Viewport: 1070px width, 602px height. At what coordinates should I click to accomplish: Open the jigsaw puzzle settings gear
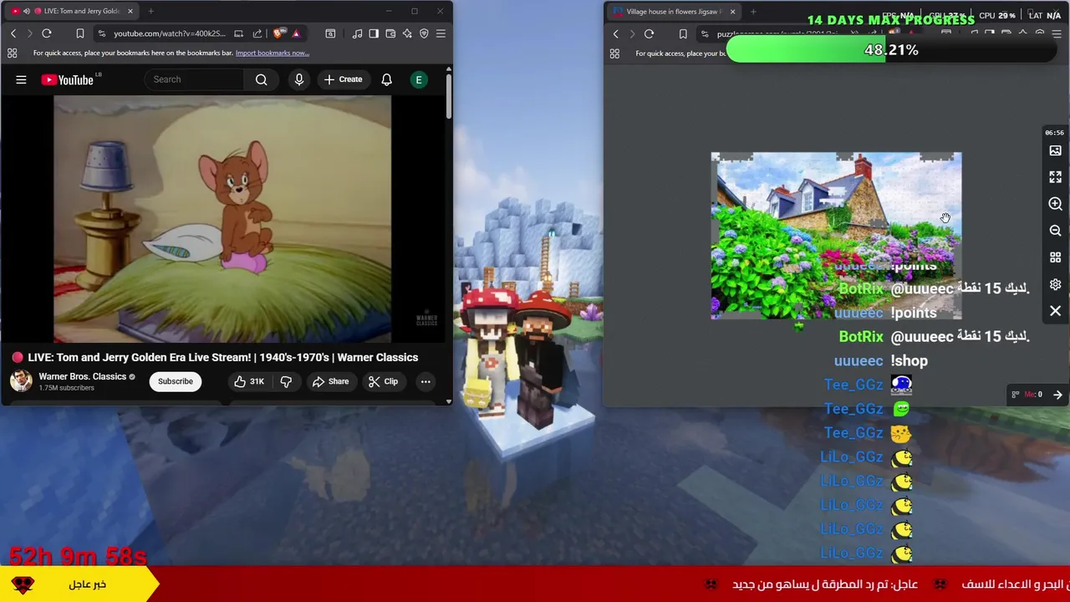pyautogui.click(x=1055, y=284)
